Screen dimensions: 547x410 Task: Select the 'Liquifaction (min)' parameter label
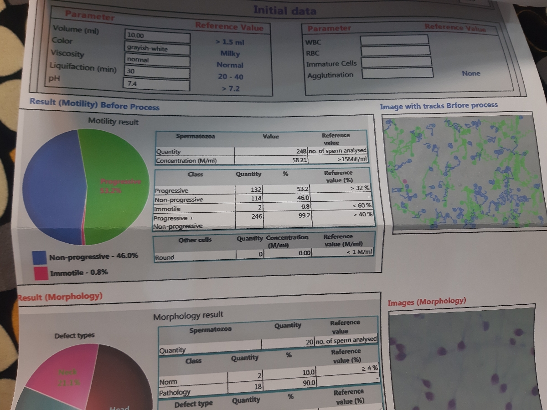[x=83, y=67]
